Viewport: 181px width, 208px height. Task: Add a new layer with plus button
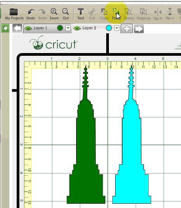[127, 29]
